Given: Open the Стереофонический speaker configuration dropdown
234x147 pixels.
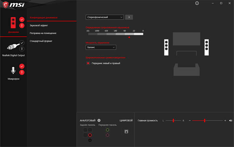Looking at the screenshot, I should [x=105, y=17].
